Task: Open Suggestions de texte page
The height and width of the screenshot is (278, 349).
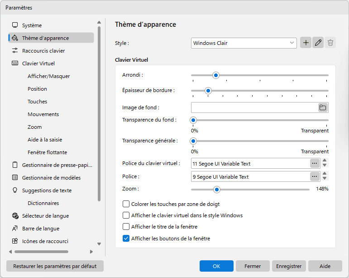Action: (x=51, y=190)
